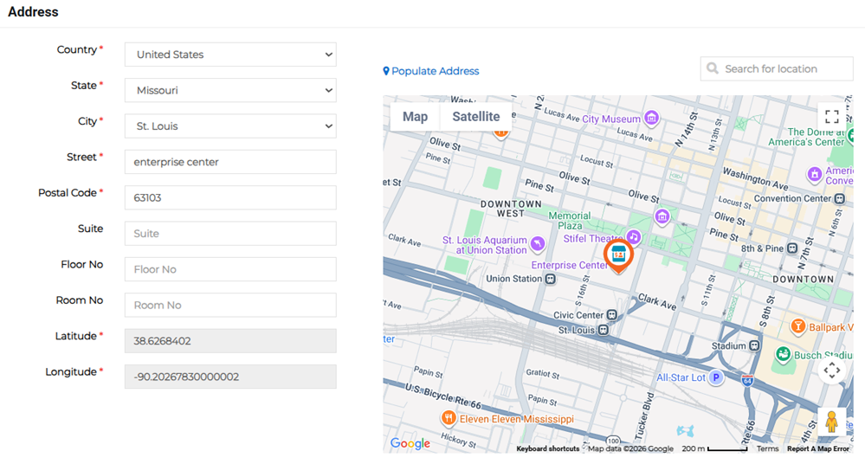The image size is (865, 464).
Task: Open the State dropdown showing Missouri
Action: [x=230, y=91]
